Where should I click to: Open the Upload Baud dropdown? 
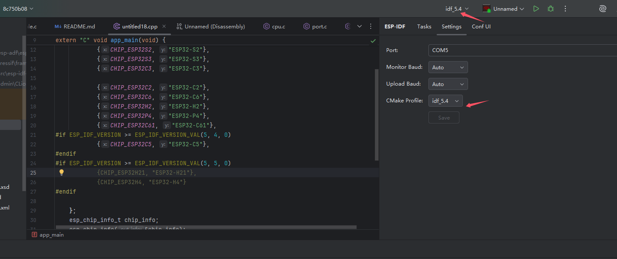pos(448,84)
